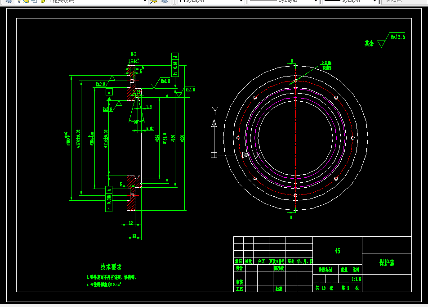Select the "Ra12.5" surface roughness text
428x307 pixels.
[398, 37]
